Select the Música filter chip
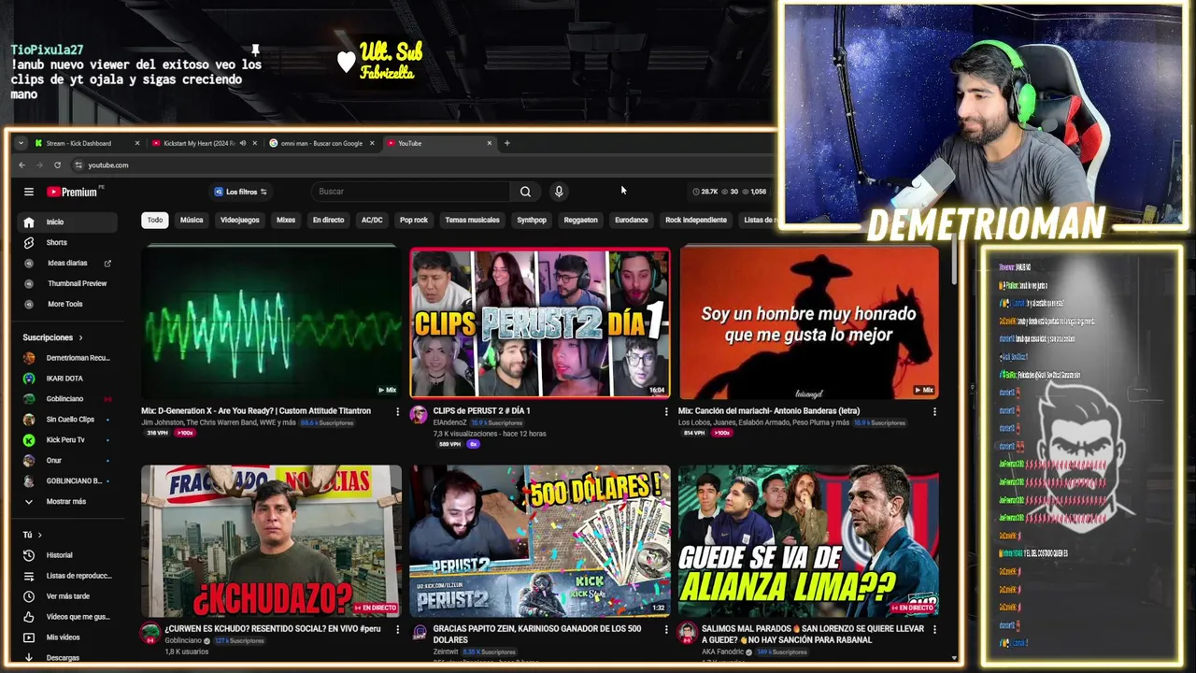This screenshot has width=1196, height=673. [192, 220]
